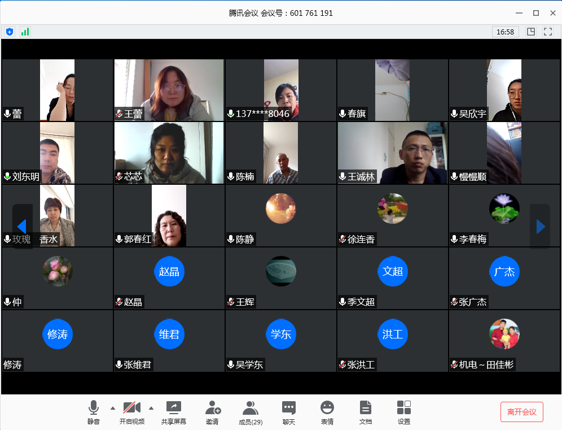This screenshot has height=430, width=562.
Task: Check the network signal strength icon
Action: pos(25,32)
